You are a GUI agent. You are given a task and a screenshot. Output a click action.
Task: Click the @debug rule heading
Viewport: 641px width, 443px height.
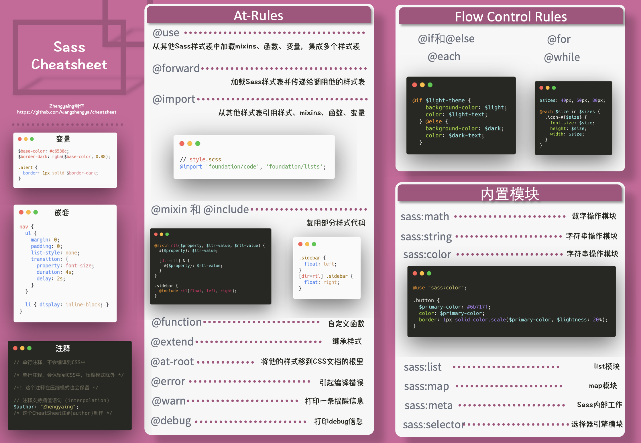pyautogui.click(x=171, y=421)
